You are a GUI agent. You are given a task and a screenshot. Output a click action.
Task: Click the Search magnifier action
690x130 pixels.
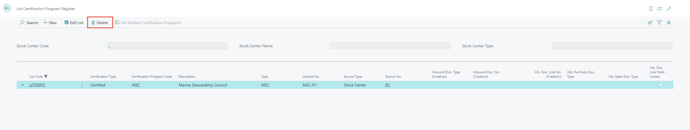29,23
